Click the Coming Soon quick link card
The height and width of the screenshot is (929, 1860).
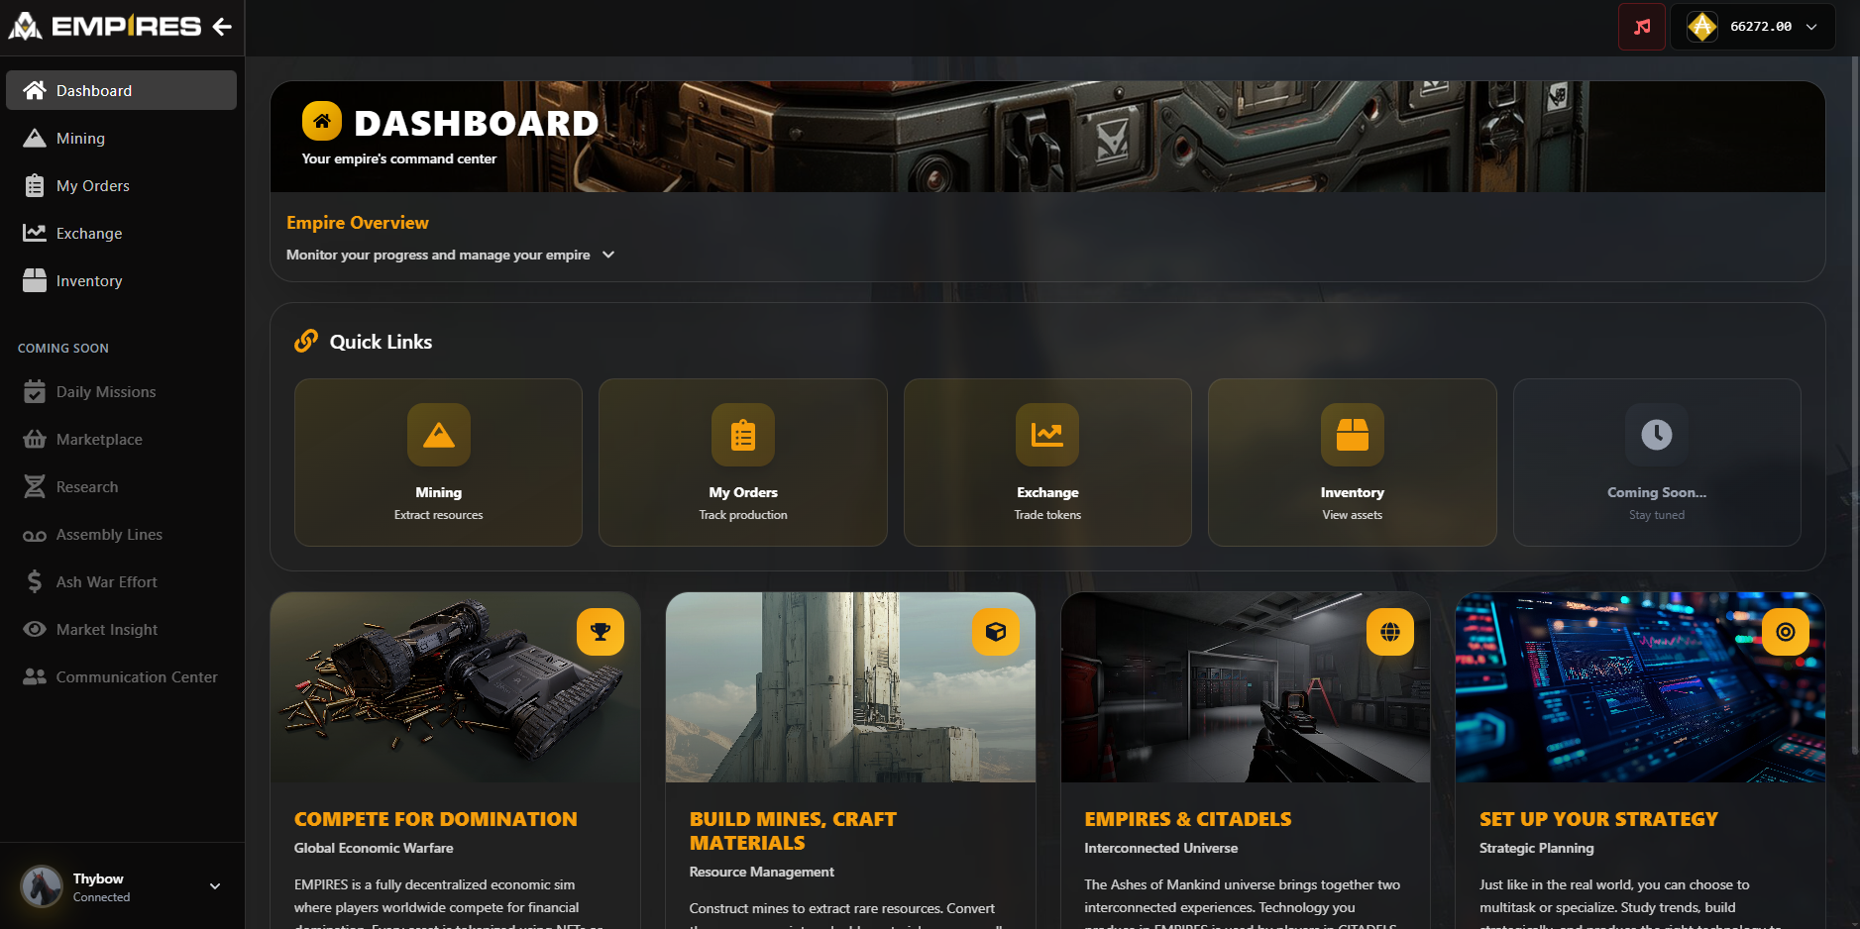1656,463
